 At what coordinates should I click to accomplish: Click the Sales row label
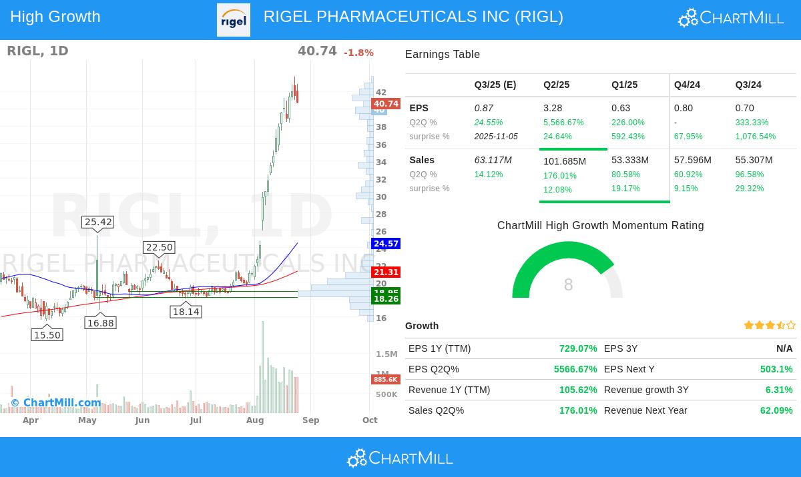[x=422, y=160]
